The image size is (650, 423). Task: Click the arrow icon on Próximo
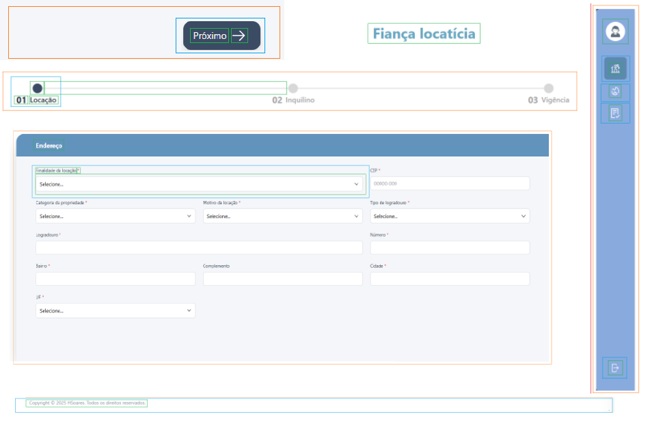[239, 36]
